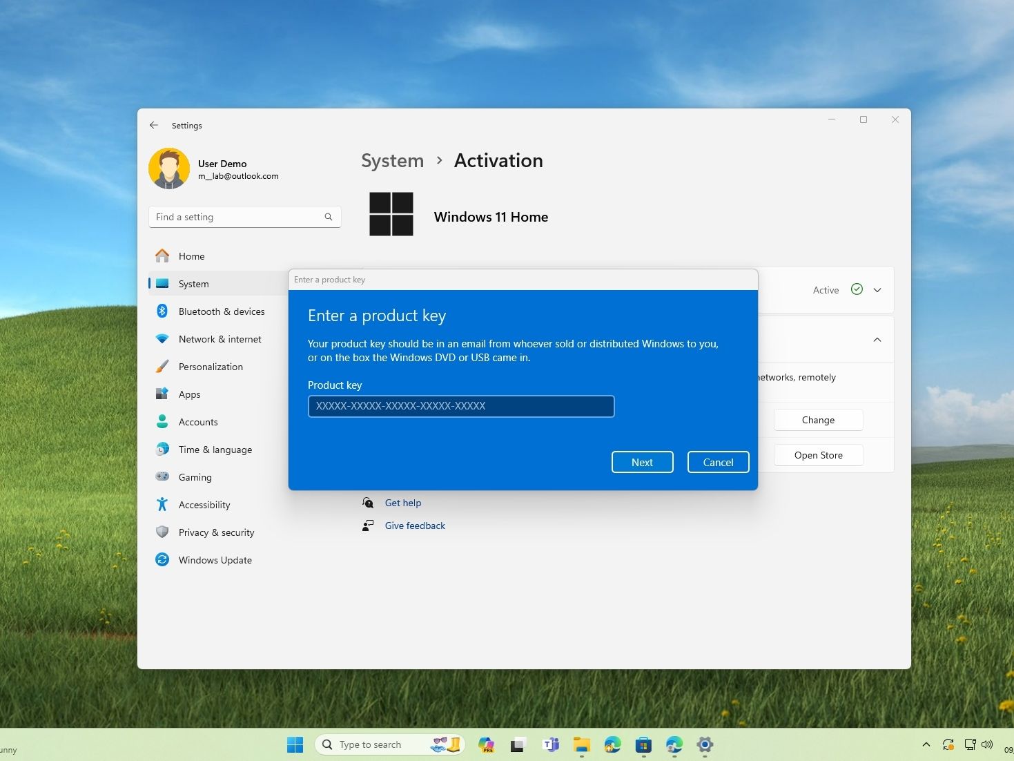Select the Gaming controller icon
The height and width of the screenshot is (761, 1014).
point(162,476)
